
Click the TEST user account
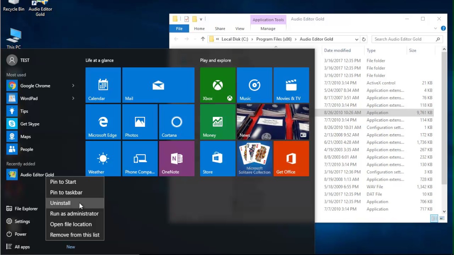[18, 60]
